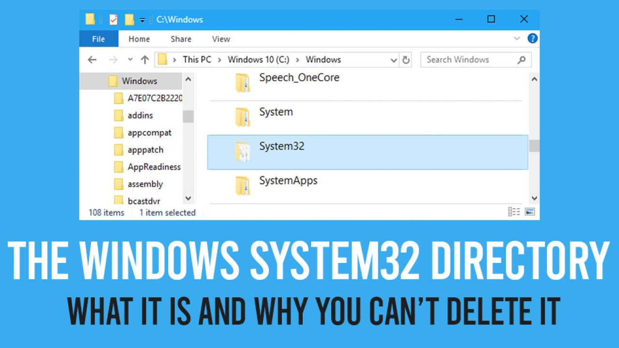619x348 pixels.
Task: Open the View ribbon tab
Action: pos(221,39)
